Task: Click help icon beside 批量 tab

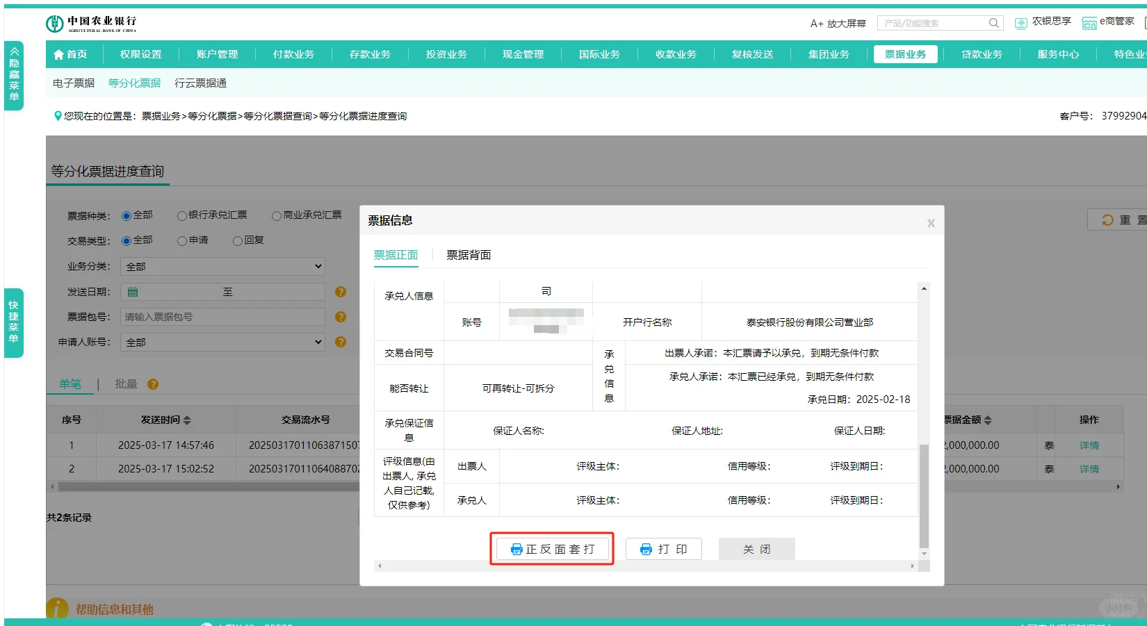Action: click(x=153, y=384)
